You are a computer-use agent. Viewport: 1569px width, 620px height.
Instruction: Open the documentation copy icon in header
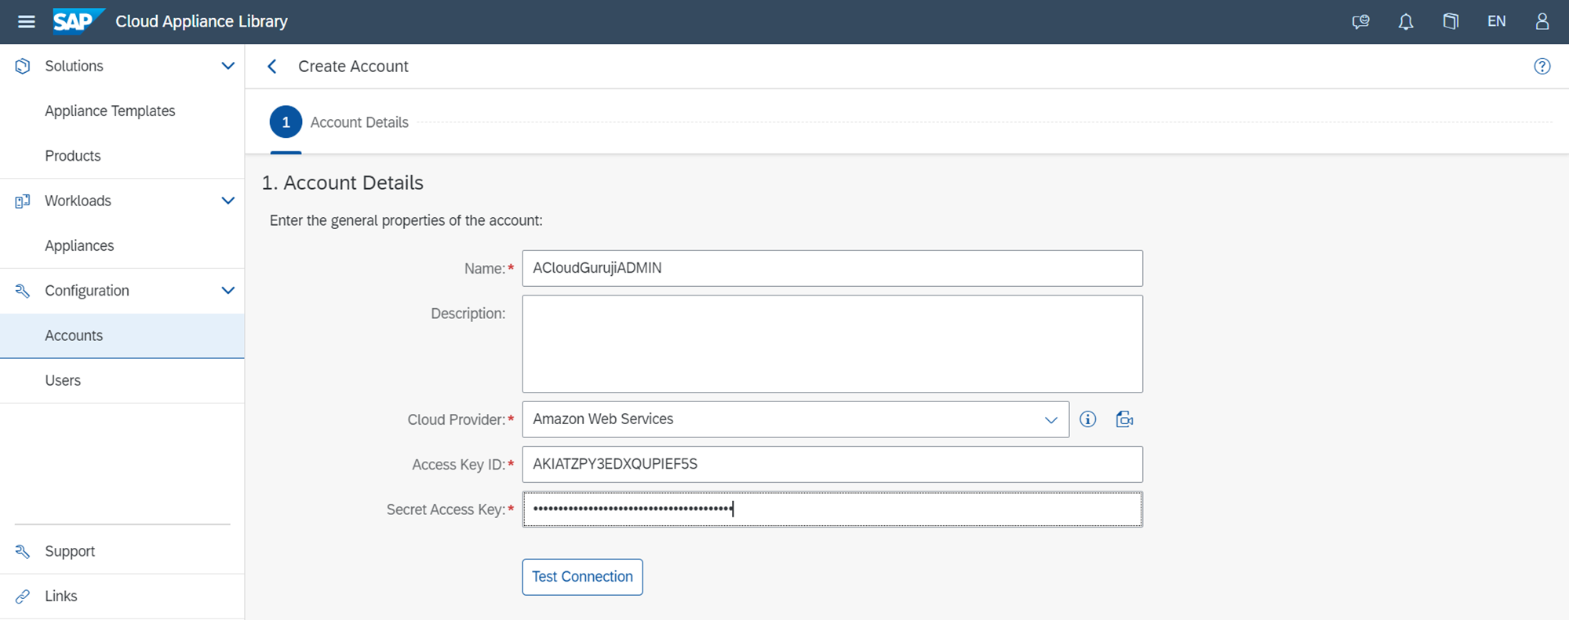pyautogui.click(x=1451, y=22)
